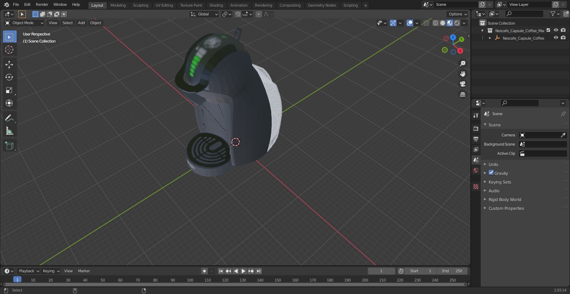The image size is (570, 294).
Task: Choose the Measure tool
Action: click(9, 131)
